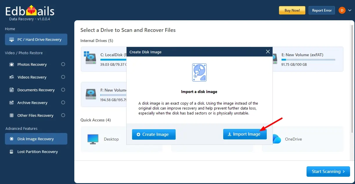Toggle the Other Files Recovery radio circle

pyautogui.click(x=63, y=115)
